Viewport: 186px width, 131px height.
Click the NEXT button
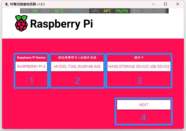pos(144,104)
